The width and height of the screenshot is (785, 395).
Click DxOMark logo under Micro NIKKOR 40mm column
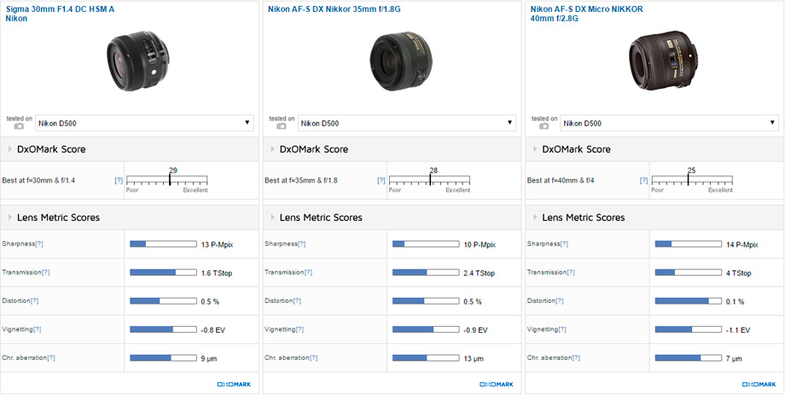coord(759,384)
